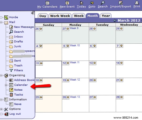The image size is (142, 120).
Task: Open the Junk mail folder
Action: tap(17, 46)
